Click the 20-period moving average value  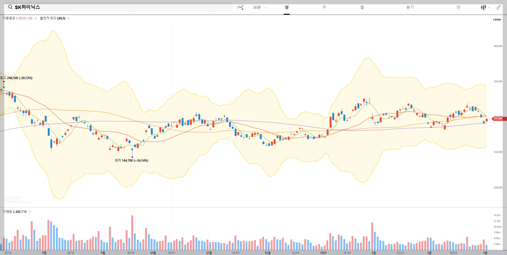coord(20,18)
